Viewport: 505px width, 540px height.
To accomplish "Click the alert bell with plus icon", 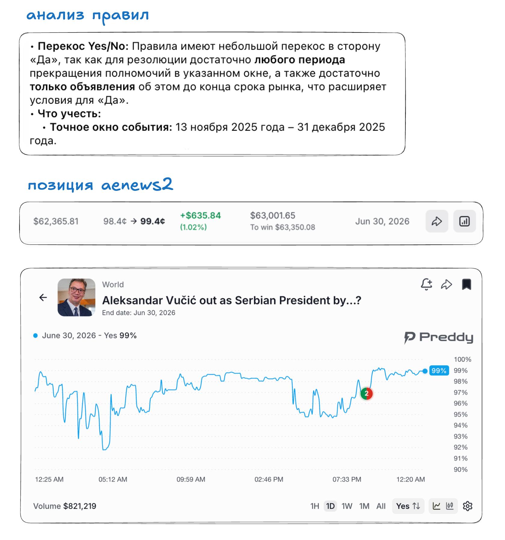I will pos(426,284).
